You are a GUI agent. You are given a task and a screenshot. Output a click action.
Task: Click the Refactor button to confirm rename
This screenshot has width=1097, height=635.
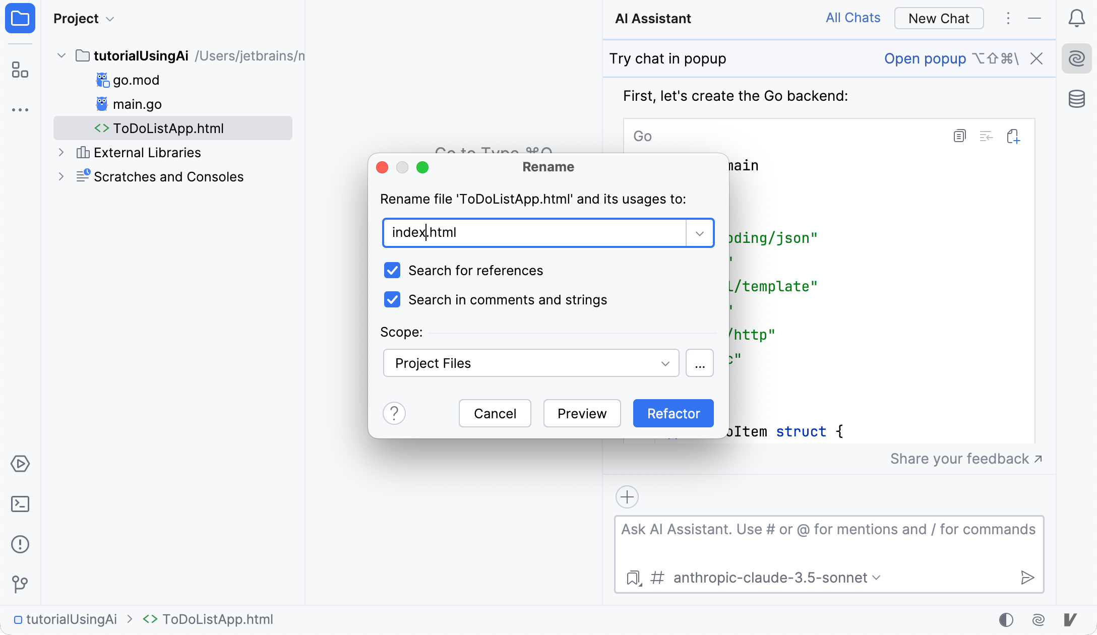click(x=674, y=413)
